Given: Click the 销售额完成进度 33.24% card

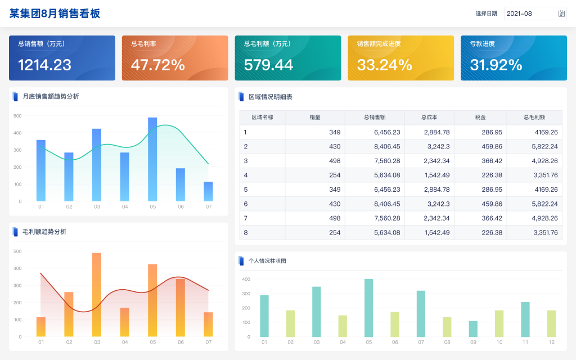Looking at the screenshot, I should click(x=400, y=58).
